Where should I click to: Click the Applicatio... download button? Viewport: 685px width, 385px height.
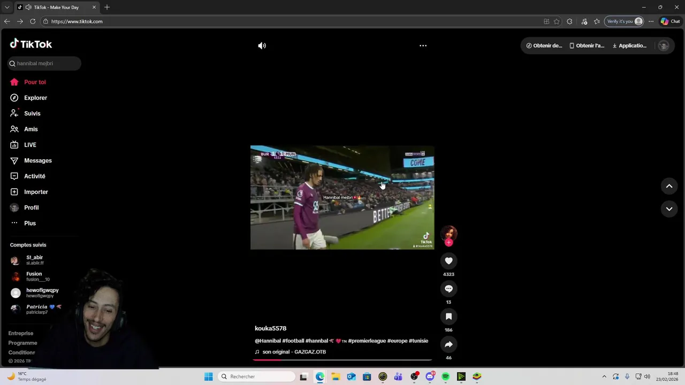click(x=630, y=45)
